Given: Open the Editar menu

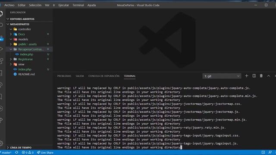Looking at the screenshot, I should point(22,5).
